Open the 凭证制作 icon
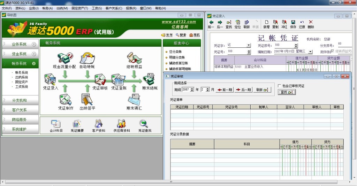The width and height of the screenshot is (357, 186). pos(66,100)
